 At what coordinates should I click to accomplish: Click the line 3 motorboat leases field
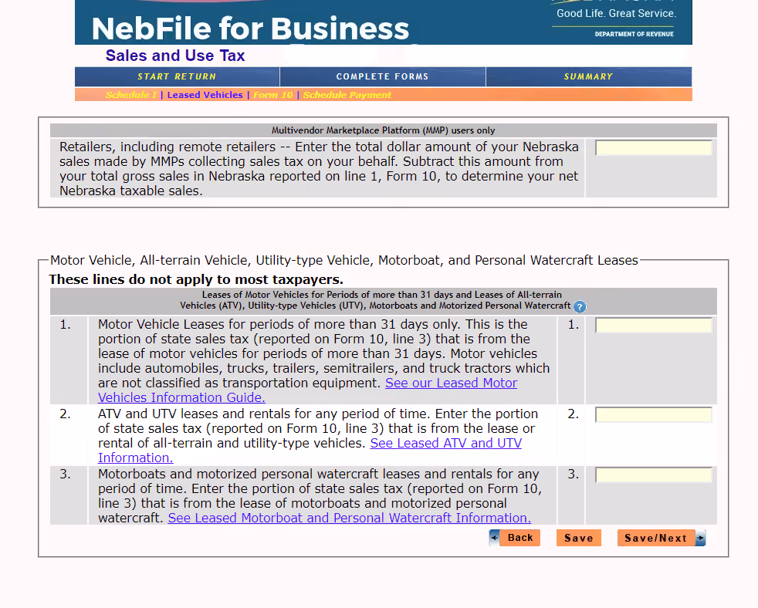click(x=654, y=475)
